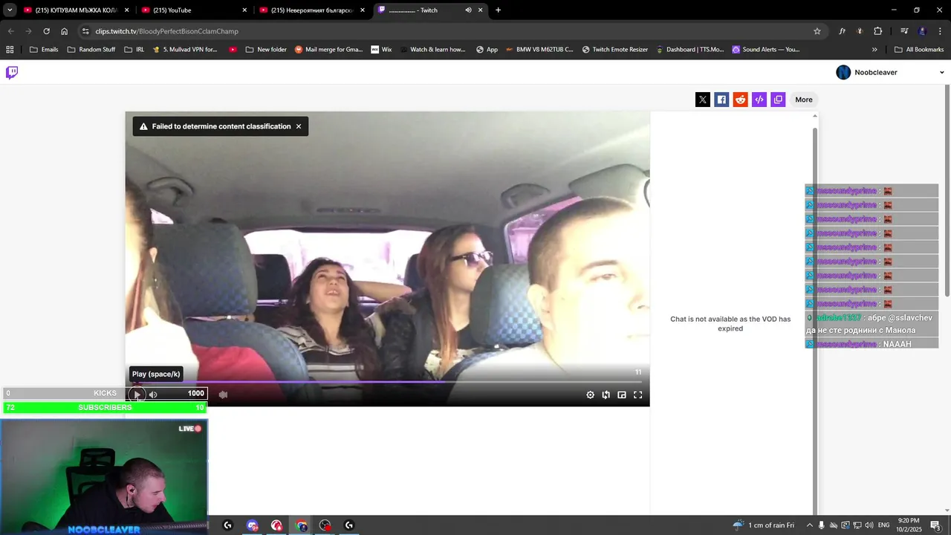Open the embed code icon
This screenshot has height=535, width=951.
point(759,100)
